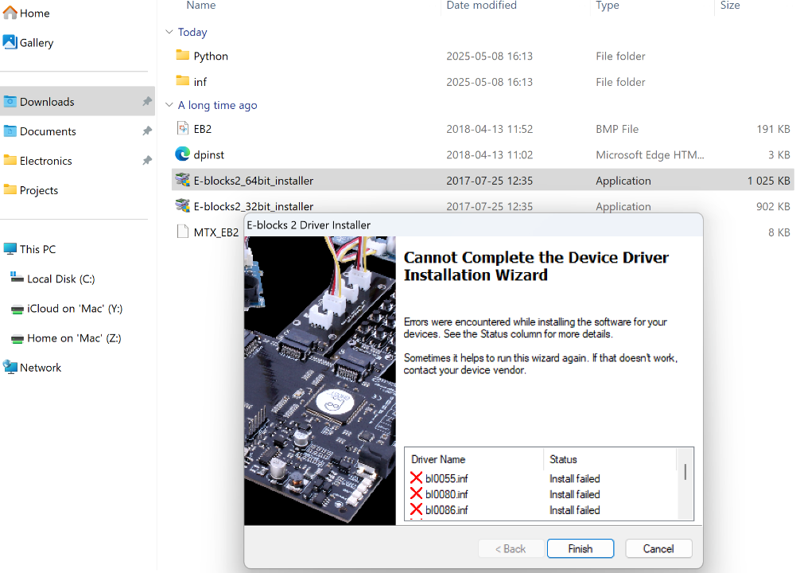Image resolution: width=796 pixels, height=573 pixels.
Task: Click the Network icon in sidebar
Action: coord(10,367)
